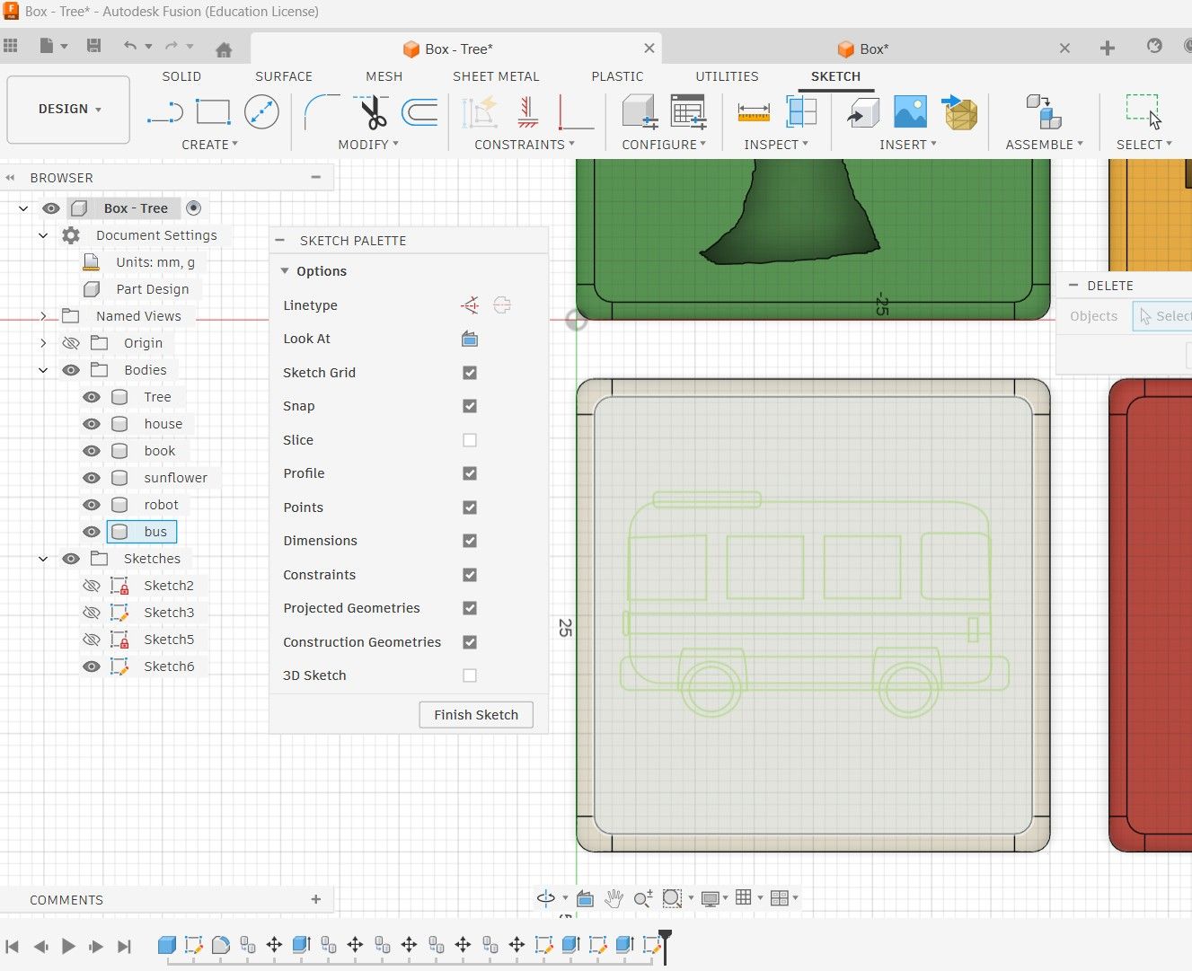Open the CONSTRAINTS dropdown menu
1192x971 pixels.
(525, 145)
